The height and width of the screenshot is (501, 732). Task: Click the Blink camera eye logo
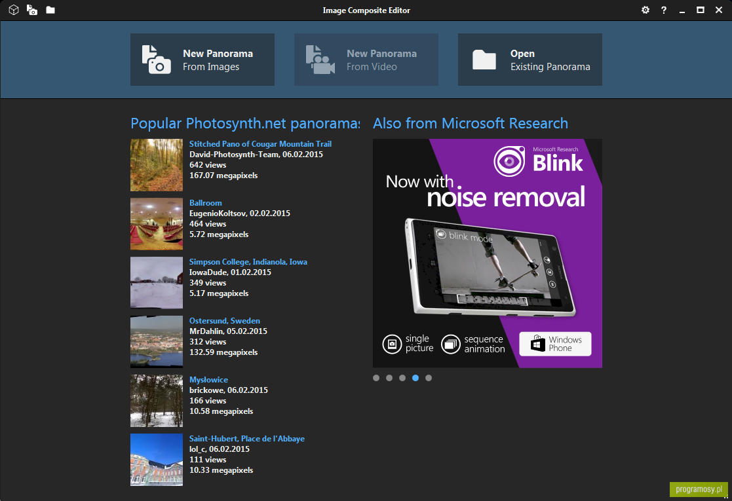tap(509, 161)
